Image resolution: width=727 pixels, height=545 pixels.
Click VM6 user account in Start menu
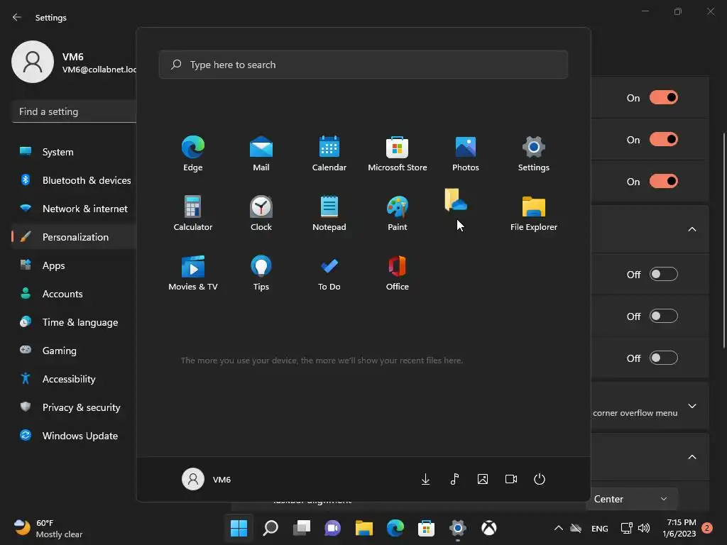click(207, 479)
